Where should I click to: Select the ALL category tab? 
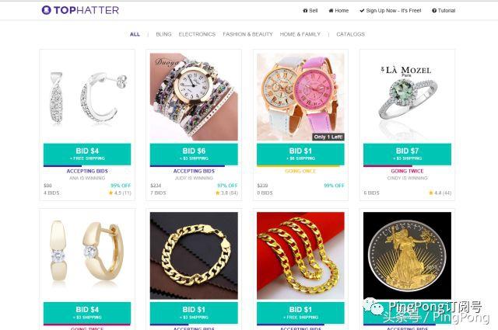click(x=135, y=34)
